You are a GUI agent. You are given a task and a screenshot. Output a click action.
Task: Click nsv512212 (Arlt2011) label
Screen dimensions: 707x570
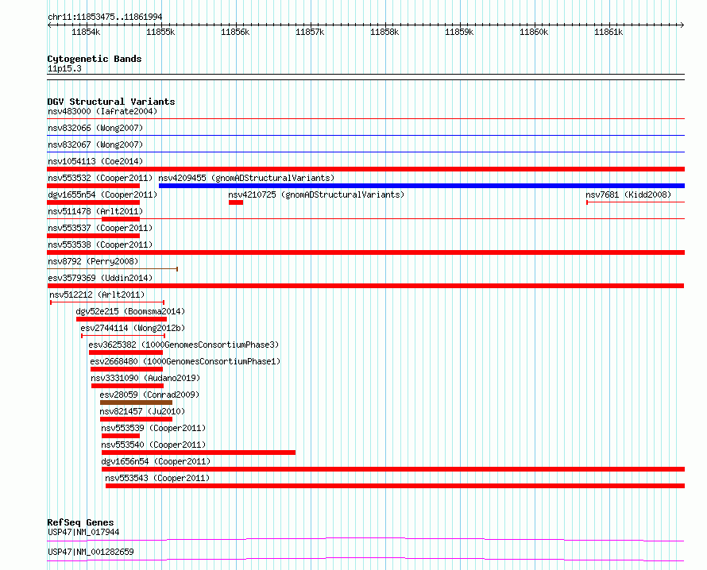(x=97, y=295)
